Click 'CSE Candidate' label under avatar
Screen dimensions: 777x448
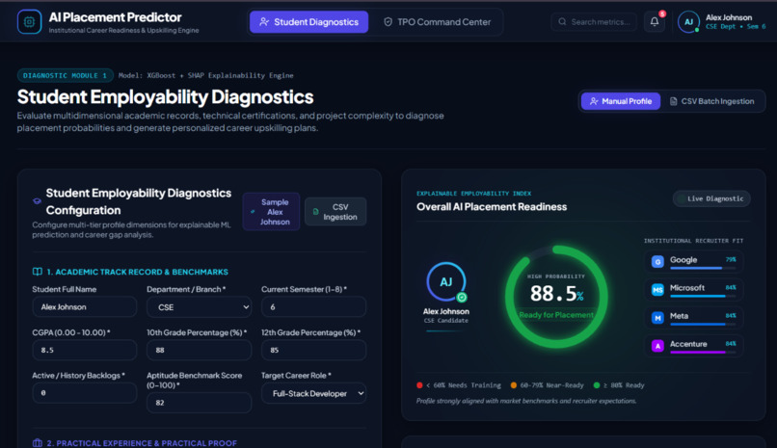(x=446, y=321)
